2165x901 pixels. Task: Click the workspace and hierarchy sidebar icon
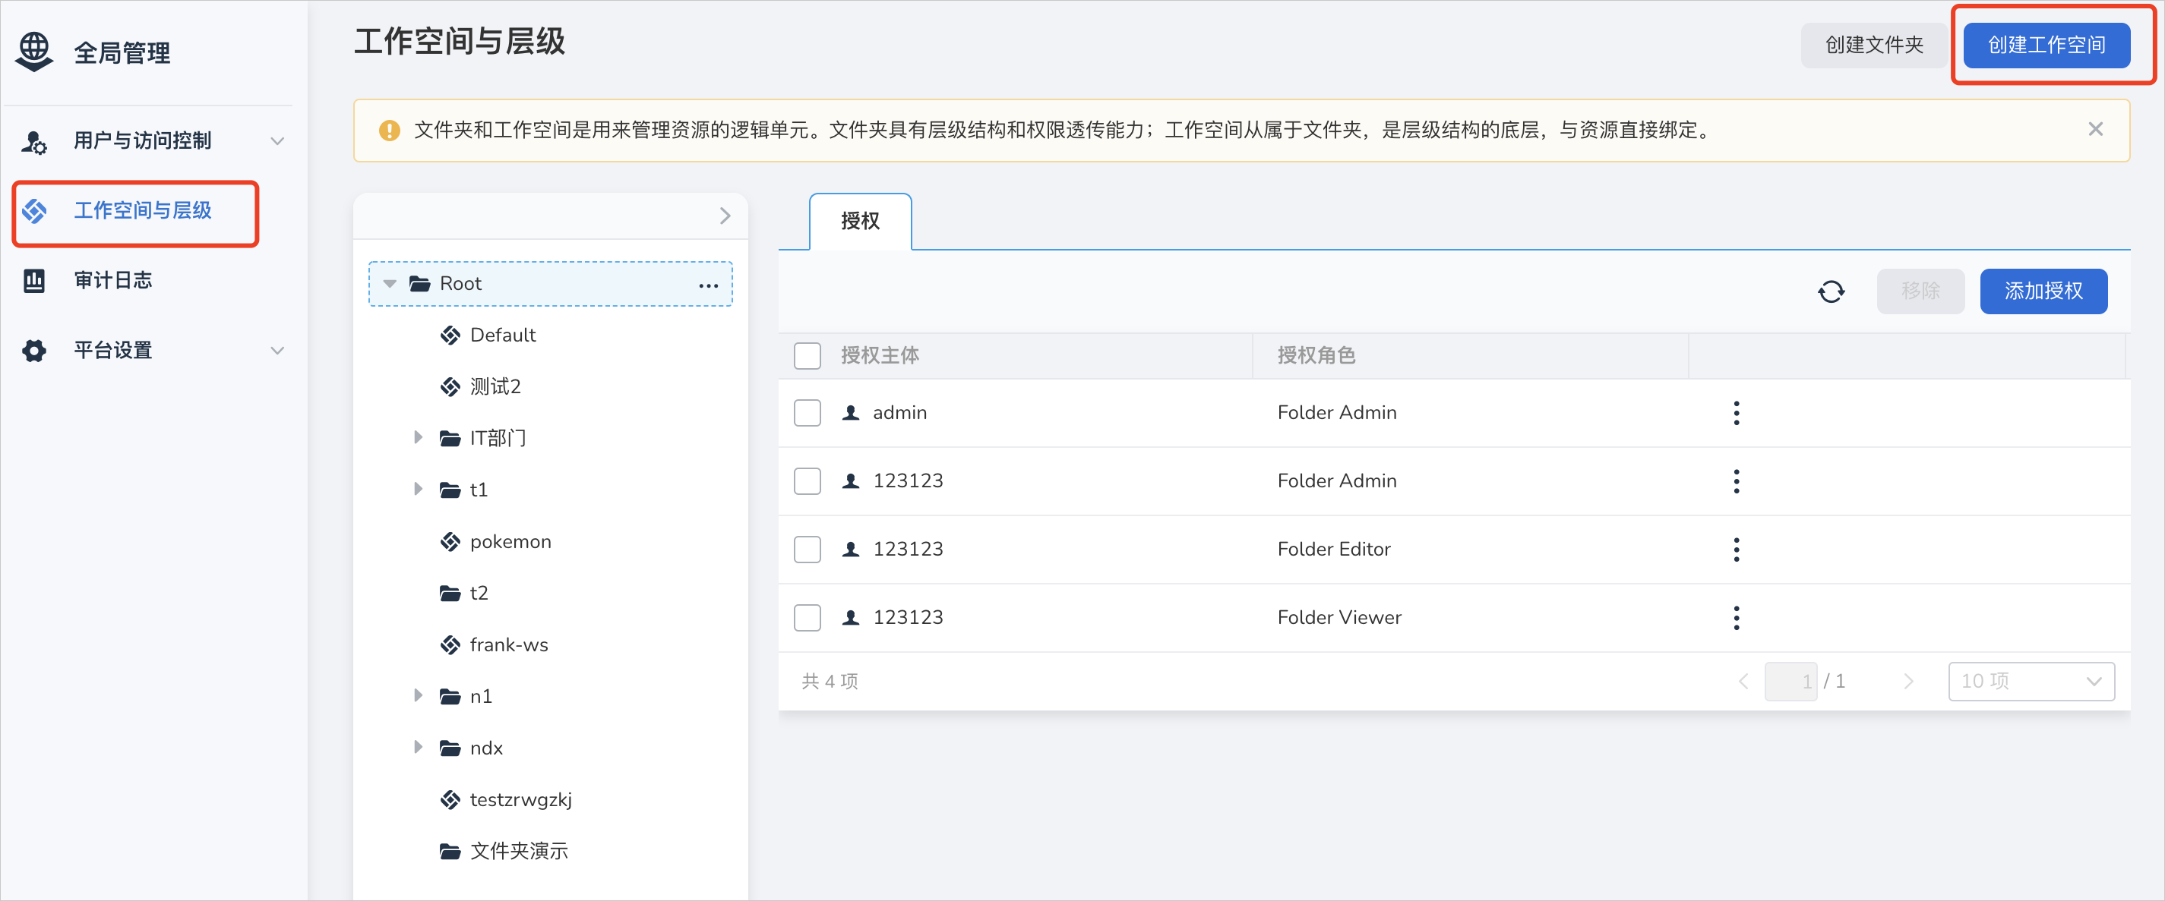(x=33, y=211)
